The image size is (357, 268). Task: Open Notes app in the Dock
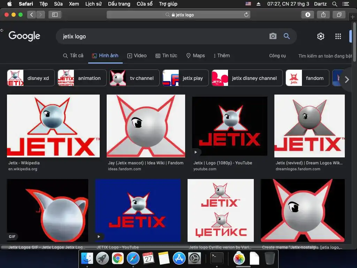[x=164, y=258]
